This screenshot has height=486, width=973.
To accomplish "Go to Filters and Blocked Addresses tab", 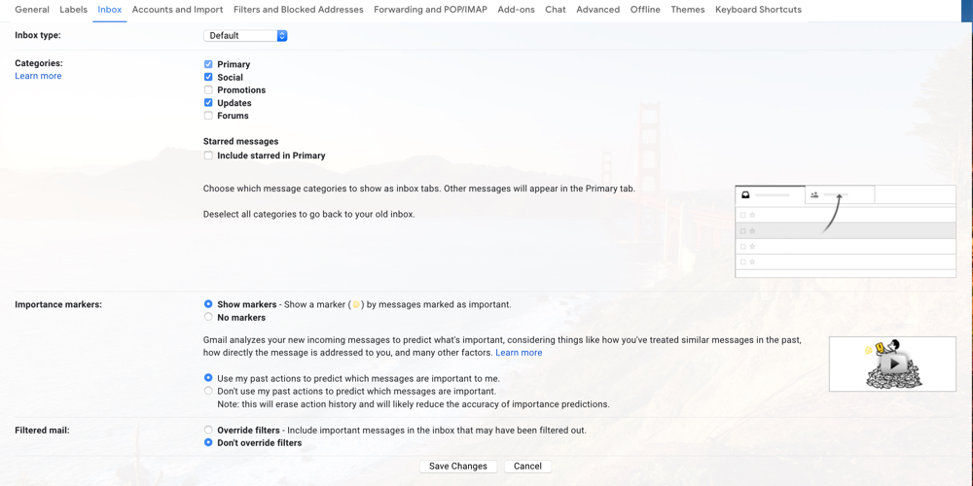I will pyautogui.click(x=298, y=10).
